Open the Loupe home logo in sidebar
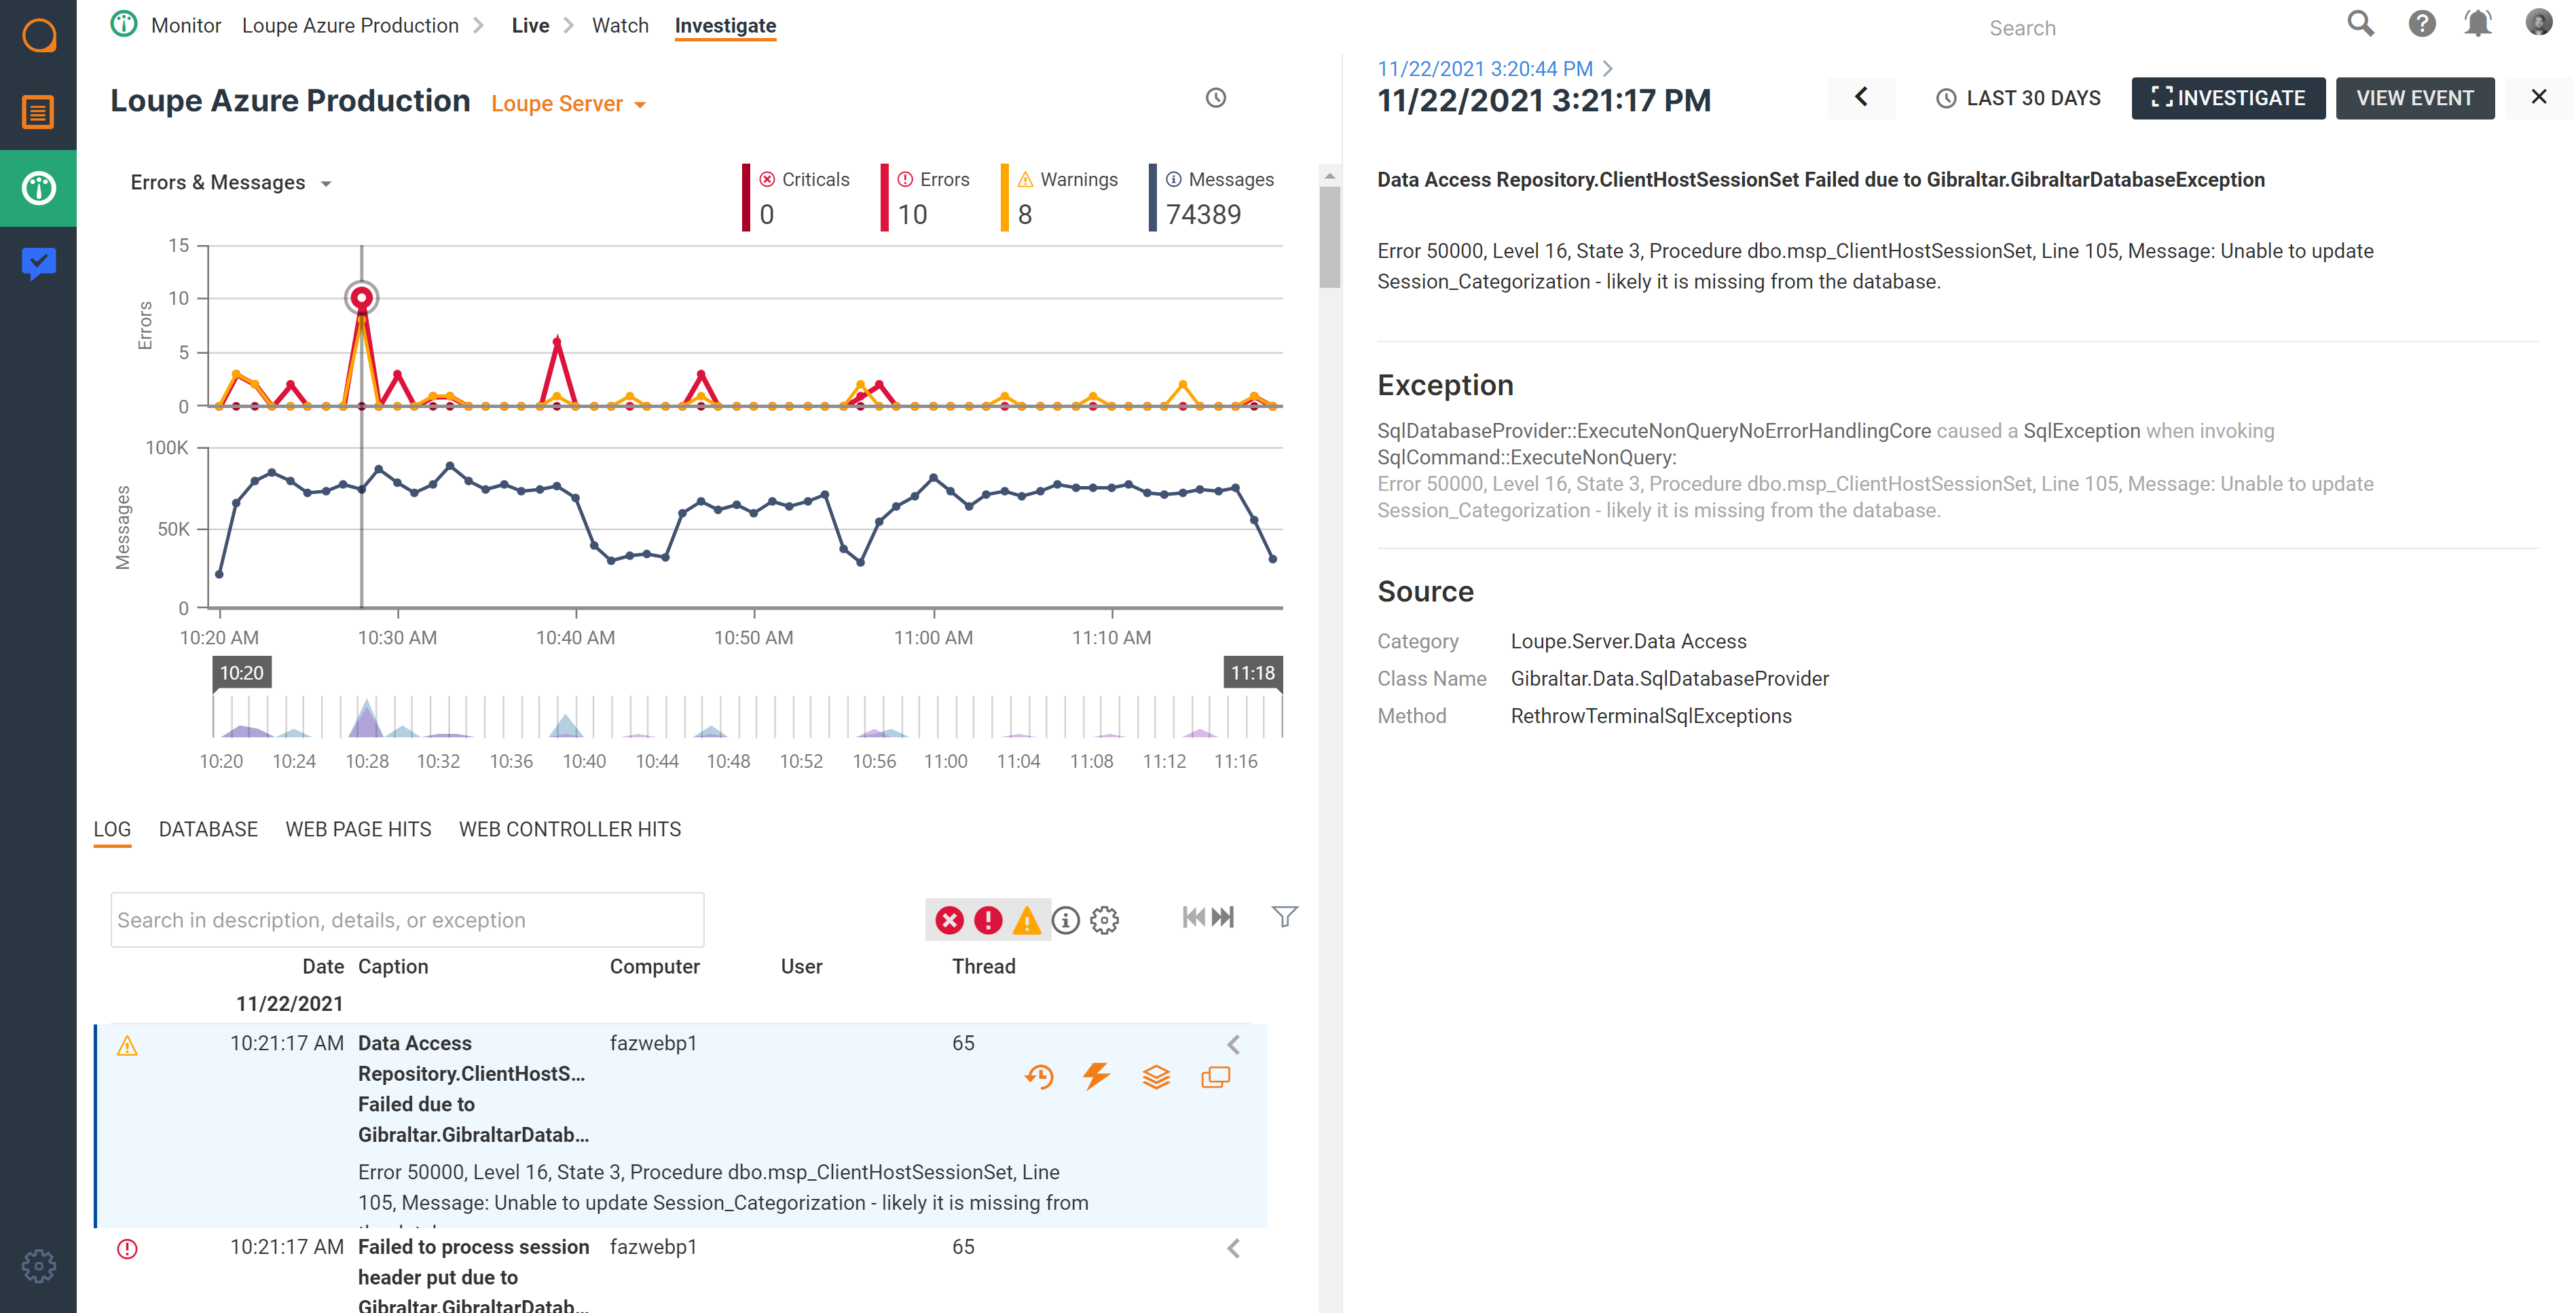 pos(38,36)
